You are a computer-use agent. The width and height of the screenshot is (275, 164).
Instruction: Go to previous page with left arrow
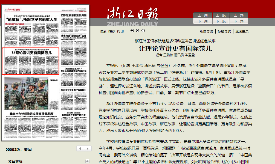(x=80, y=148)
